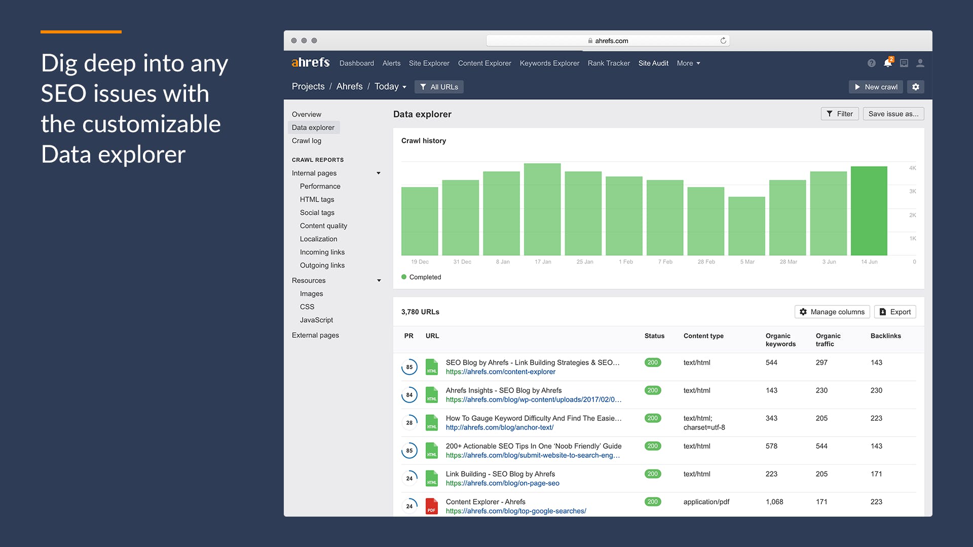The width and height of the screenshot is (973, 547).
Task: Click the ahrefs logo
Action: [311, 63]
